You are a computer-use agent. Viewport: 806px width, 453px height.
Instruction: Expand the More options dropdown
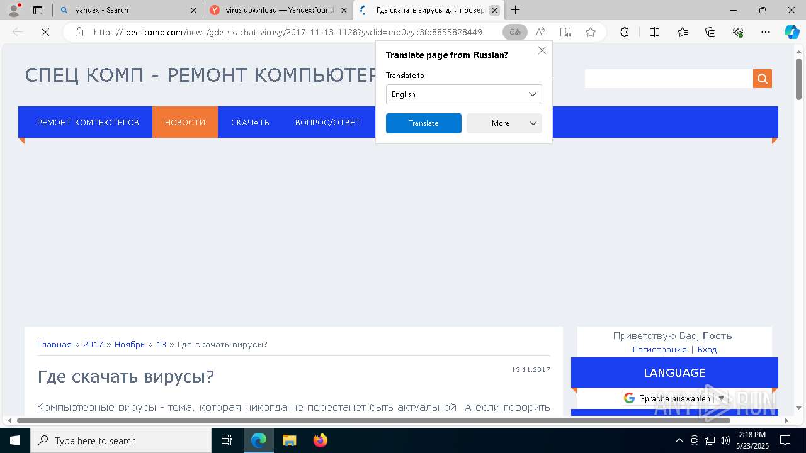[504, 123]
